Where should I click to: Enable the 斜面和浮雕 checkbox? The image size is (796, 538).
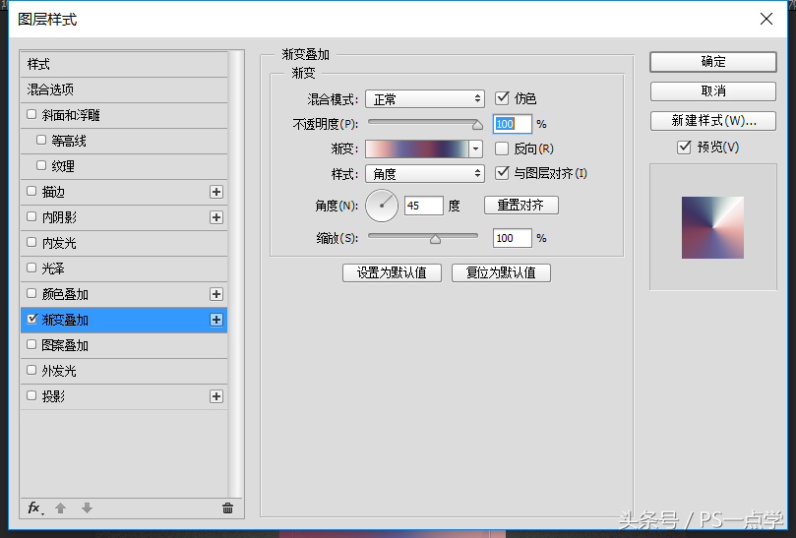pyautogui.click(x=31, y=114)
